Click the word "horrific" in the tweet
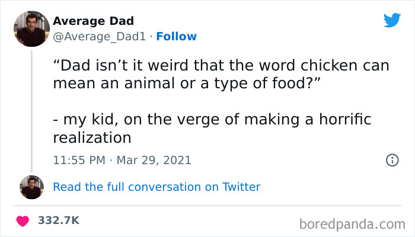The image size is (415, 237). pos(345,120)
